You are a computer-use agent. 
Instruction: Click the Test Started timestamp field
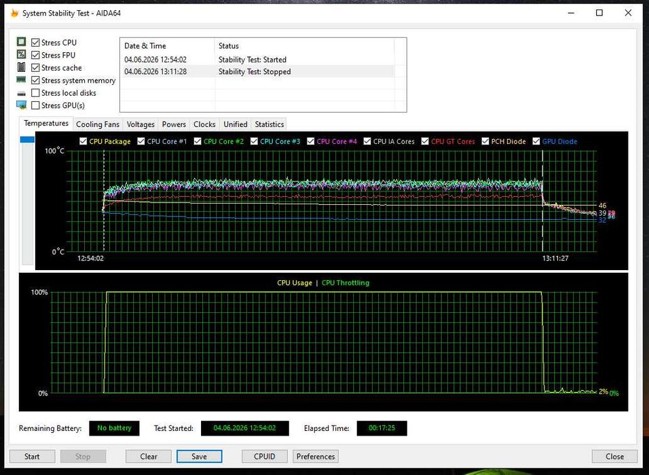244,428
